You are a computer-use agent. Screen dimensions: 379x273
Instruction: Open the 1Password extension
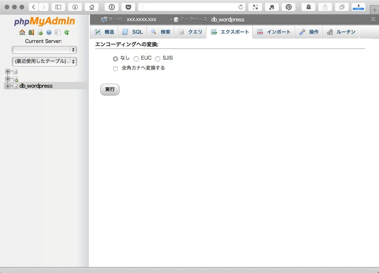[x=112, y=7]
